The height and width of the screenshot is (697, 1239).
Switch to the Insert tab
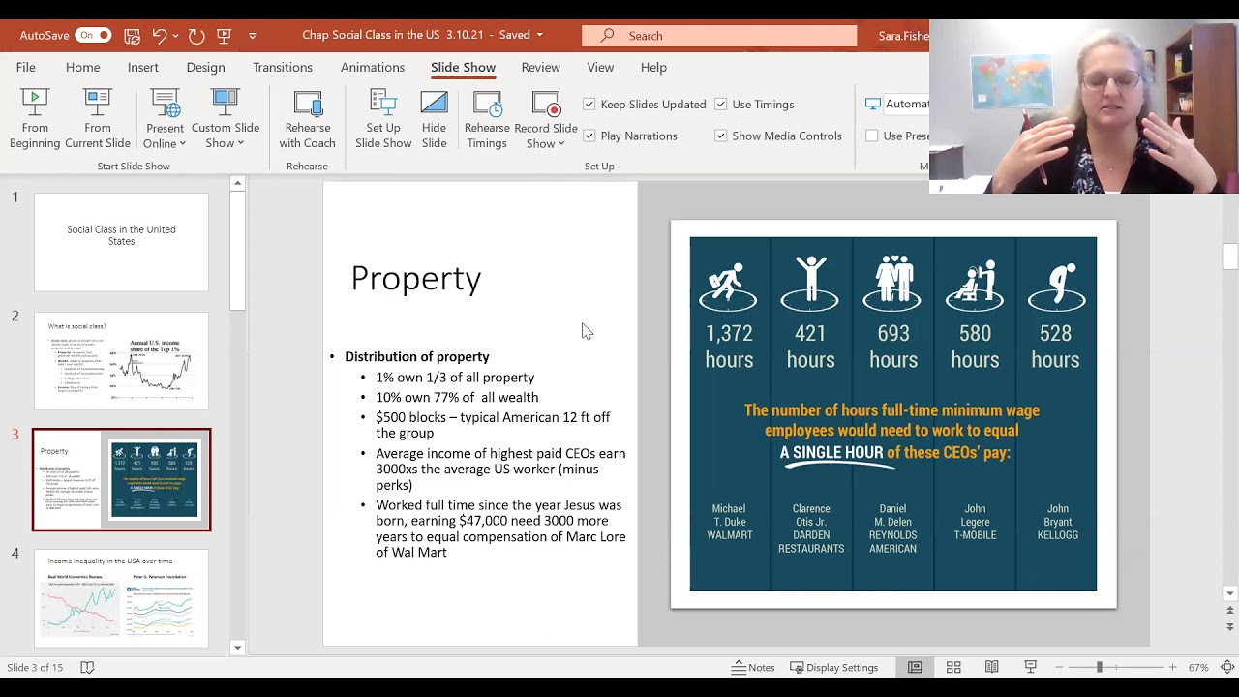click(143, 67)
